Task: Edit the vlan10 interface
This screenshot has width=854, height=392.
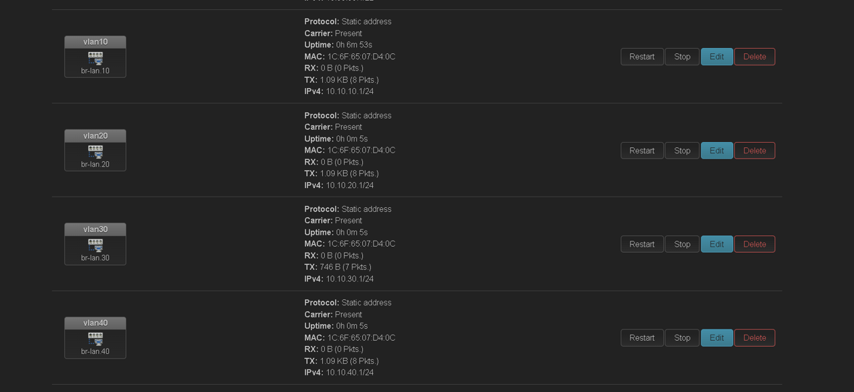Action: [x=717, y=57]
